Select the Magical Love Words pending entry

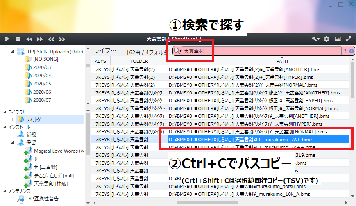point(59,151)
